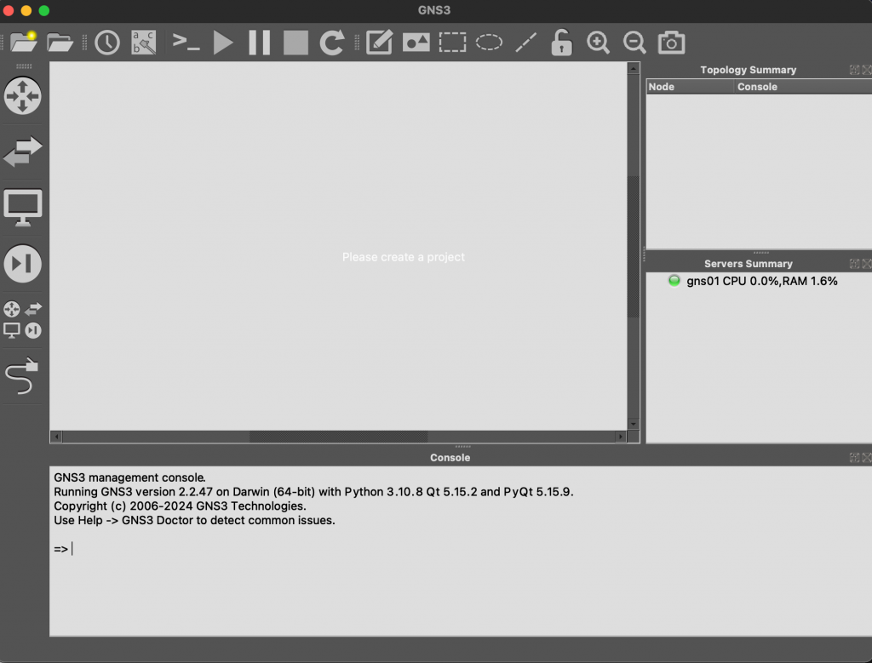Click the Console panel title

[x=450, y=458]
